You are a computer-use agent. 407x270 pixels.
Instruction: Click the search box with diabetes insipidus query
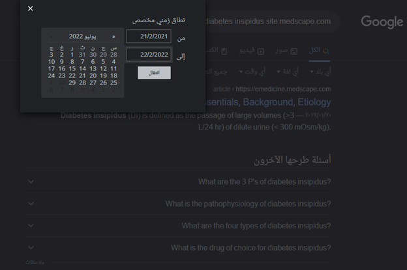(x=267, y=21)
